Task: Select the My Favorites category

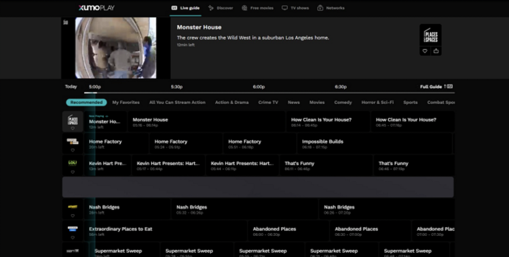Action: (126, 103)
